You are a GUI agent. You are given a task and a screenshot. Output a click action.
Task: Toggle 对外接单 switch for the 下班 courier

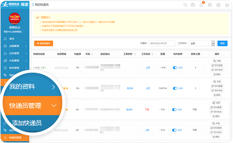[174, 109]
